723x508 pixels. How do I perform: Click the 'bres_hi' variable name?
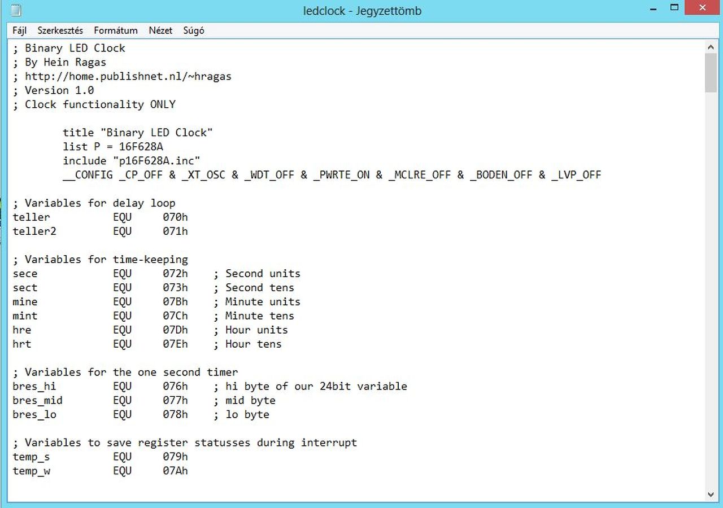(x=34, y=387)
